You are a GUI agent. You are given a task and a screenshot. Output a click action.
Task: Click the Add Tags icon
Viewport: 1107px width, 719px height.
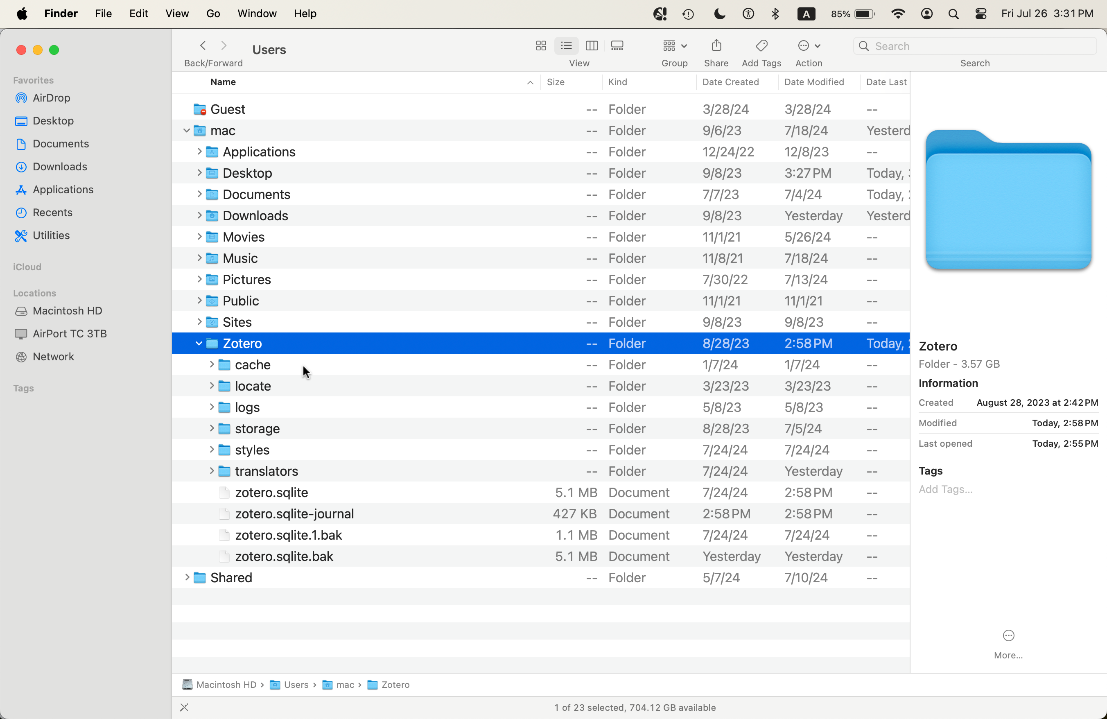pos(761,45)
